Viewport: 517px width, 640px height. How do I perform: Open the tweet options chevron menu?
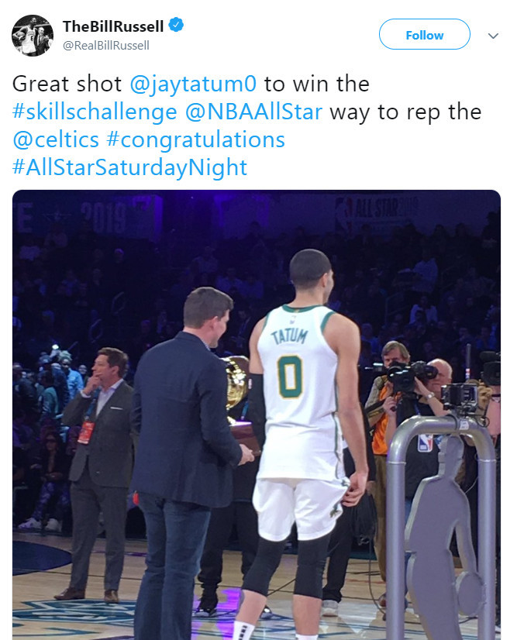[x=492, y=36]
